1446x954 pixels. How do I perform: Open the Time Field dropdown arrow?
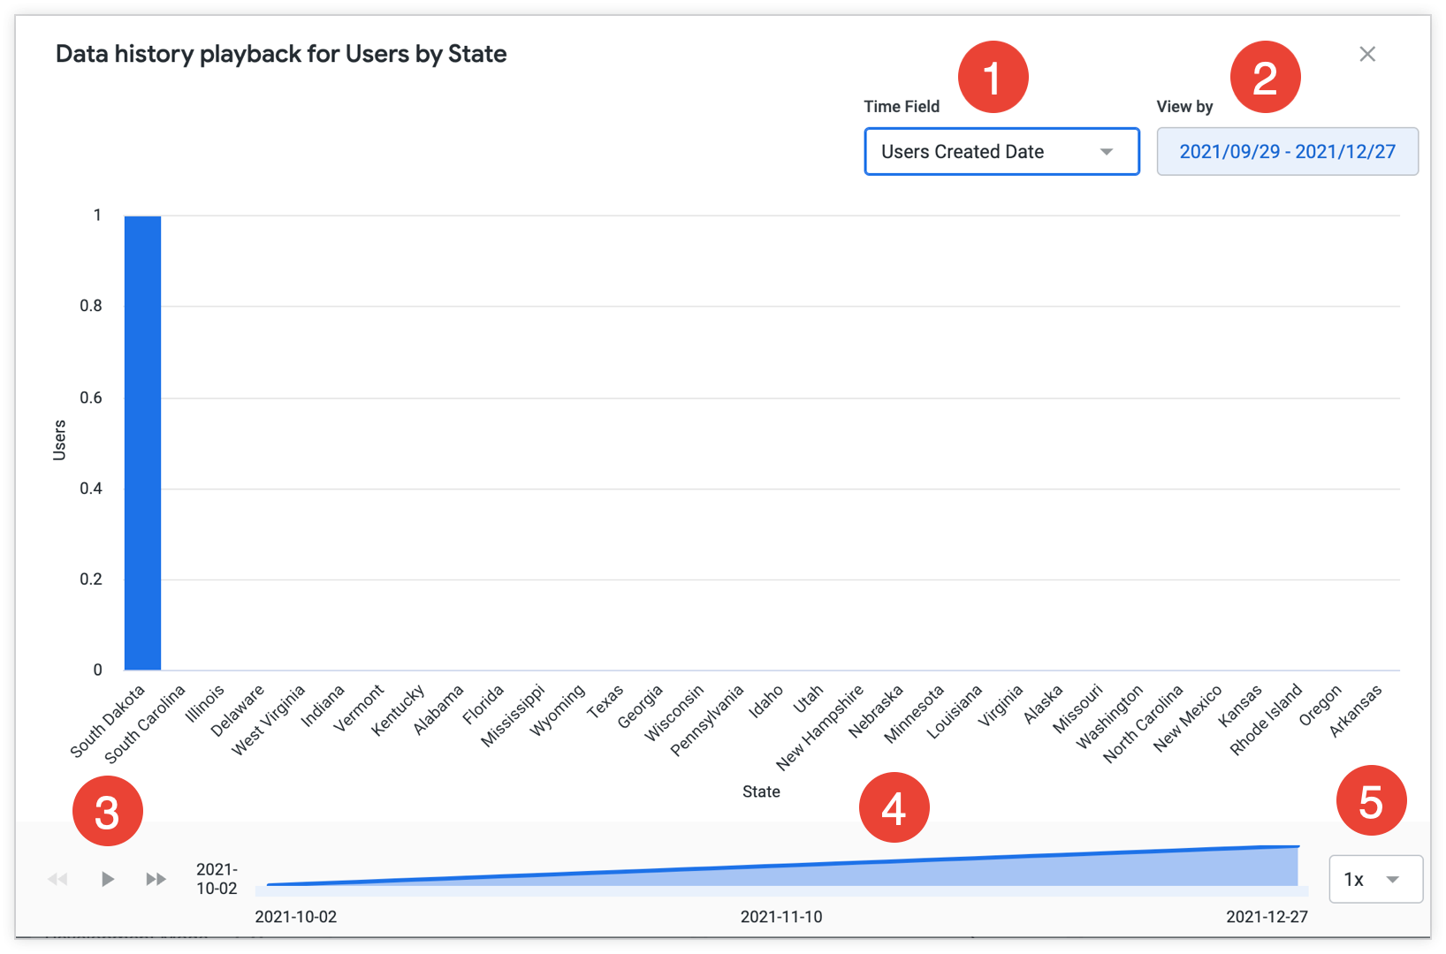(1107, 151)
